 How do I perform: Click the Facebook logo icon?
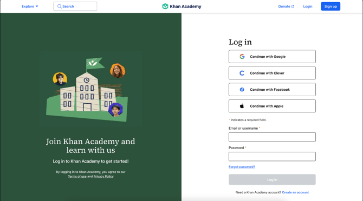[242, 90]
